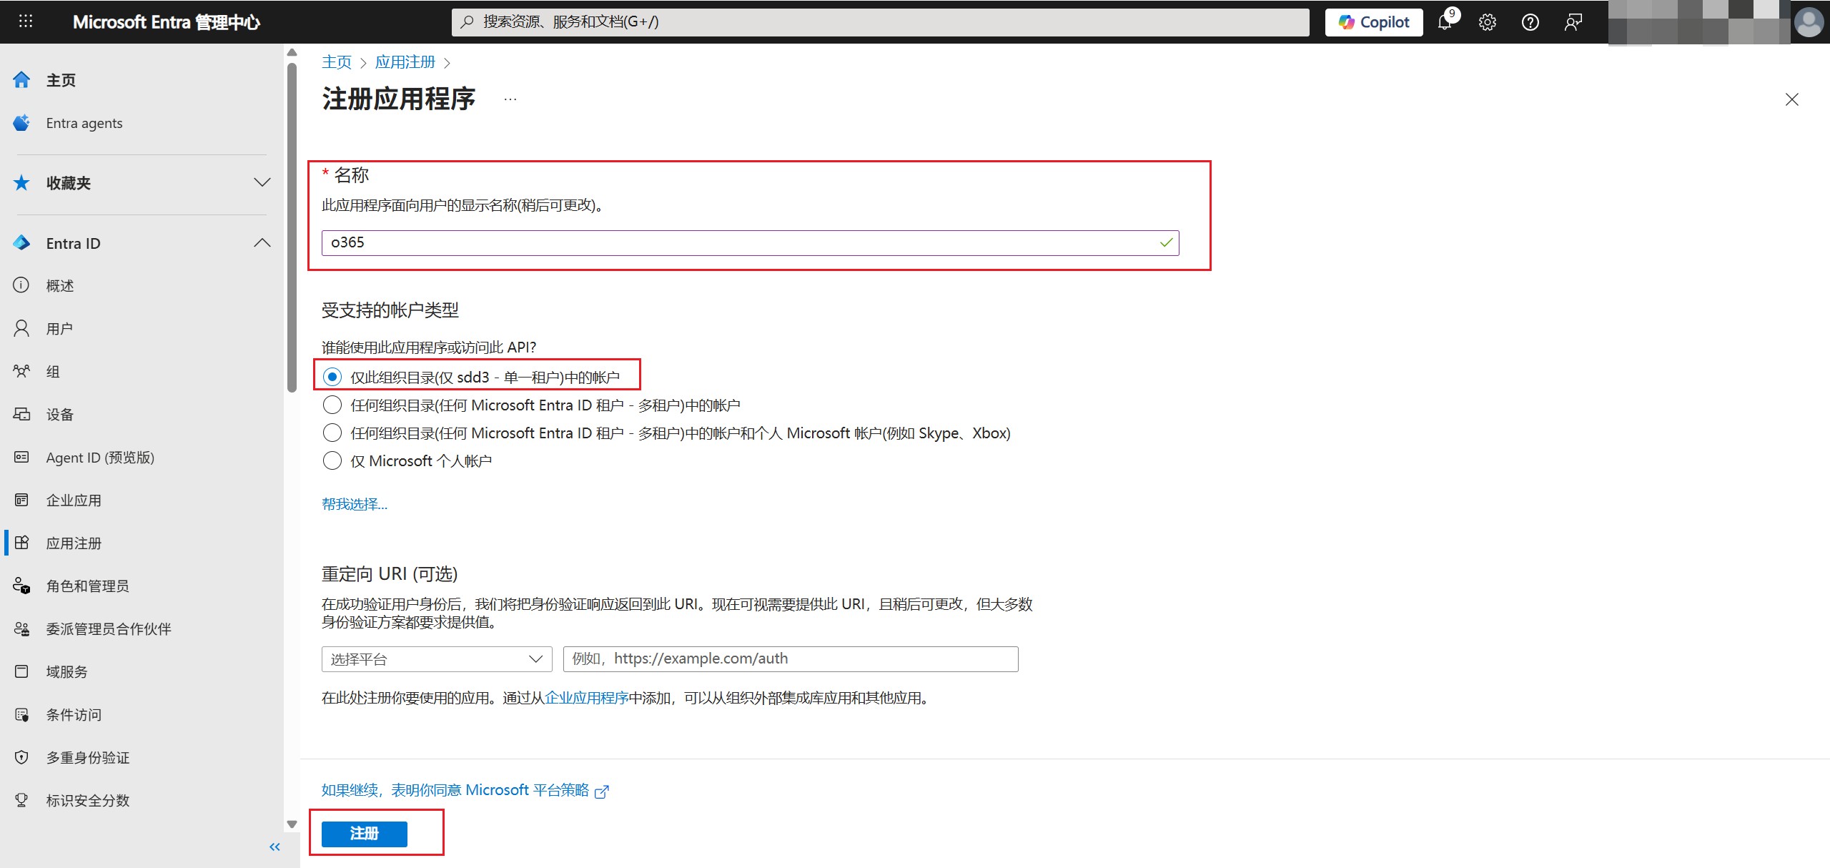
Task: Close the 注册应用程序 pane
Action: pyautogui.click(x=1791, y=99)
